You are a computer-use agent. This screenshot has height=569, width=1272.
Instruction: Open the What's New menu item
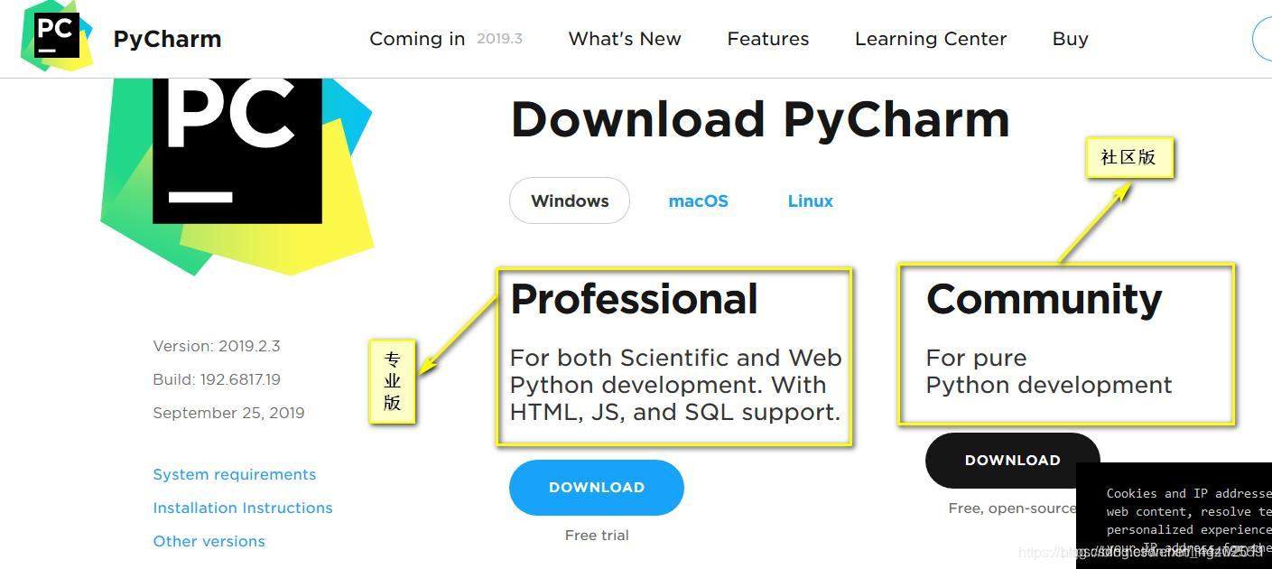624,39
